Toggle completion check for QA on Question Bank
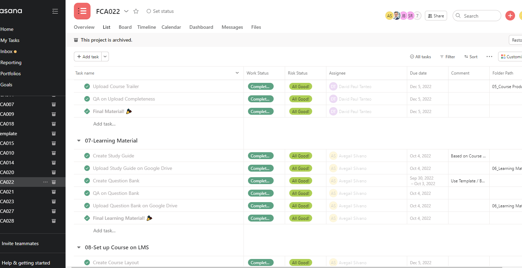The image size is (522, 268). (87, 193)
